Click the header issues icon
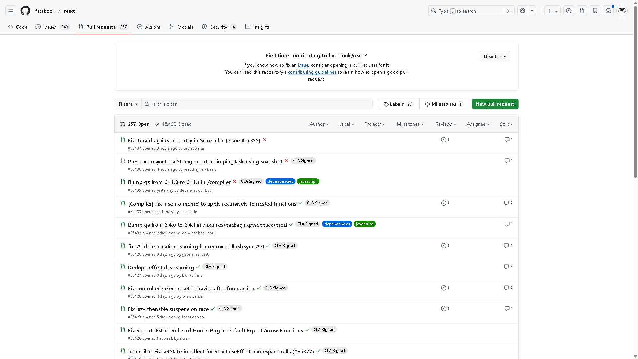 pyautogui.click(x=569, y=11)
